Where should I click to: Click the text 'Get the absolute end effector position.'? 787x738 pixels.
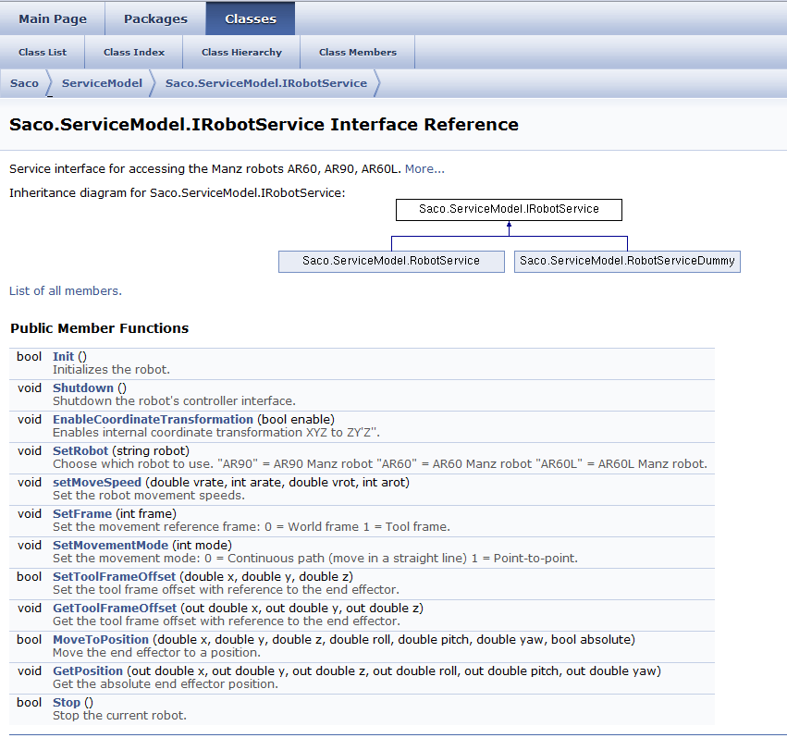(x=166, y=683)
